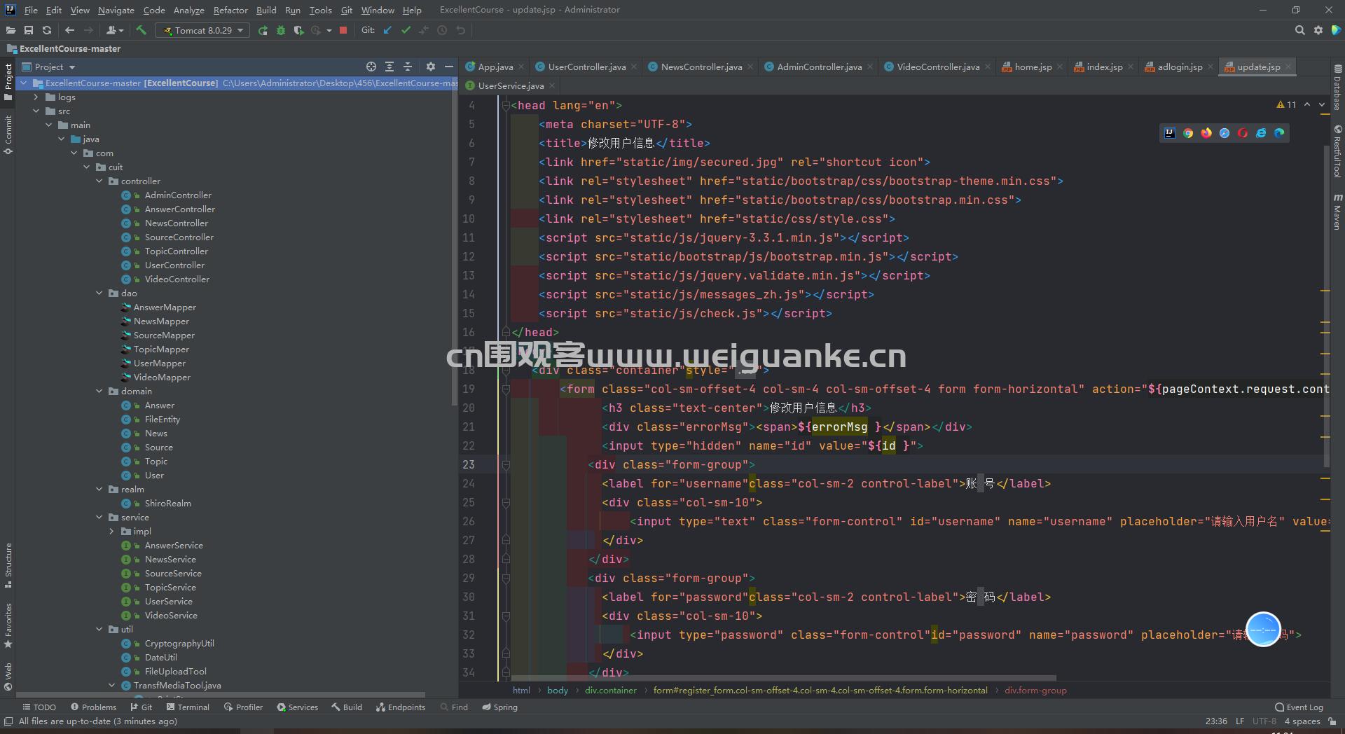Screen dimensions: 1345x734
Task: Open Project panel options gear
Action: point(430,67)
